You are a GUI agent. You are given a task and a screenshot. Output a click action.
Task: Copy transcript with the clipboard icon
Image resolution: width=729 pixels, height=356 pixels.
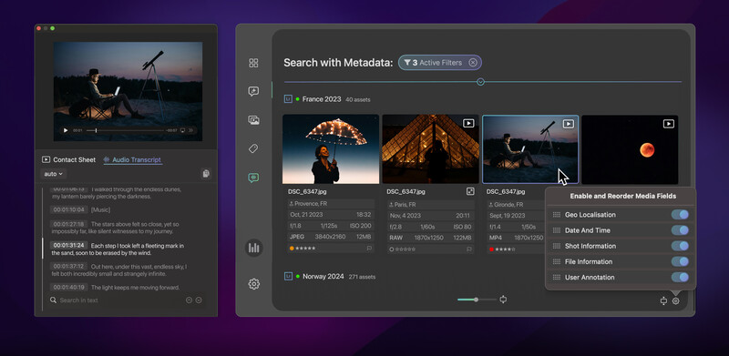(x=206, y=174)
